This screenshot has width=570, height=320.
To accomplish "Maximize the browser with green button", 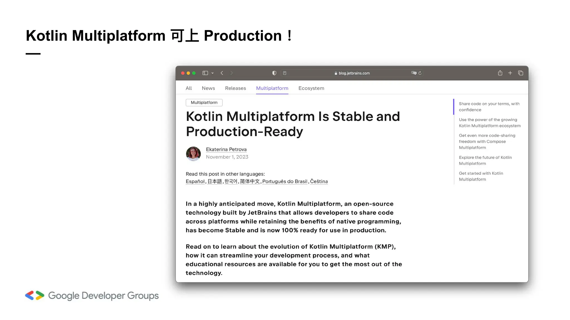I will 194,73.
